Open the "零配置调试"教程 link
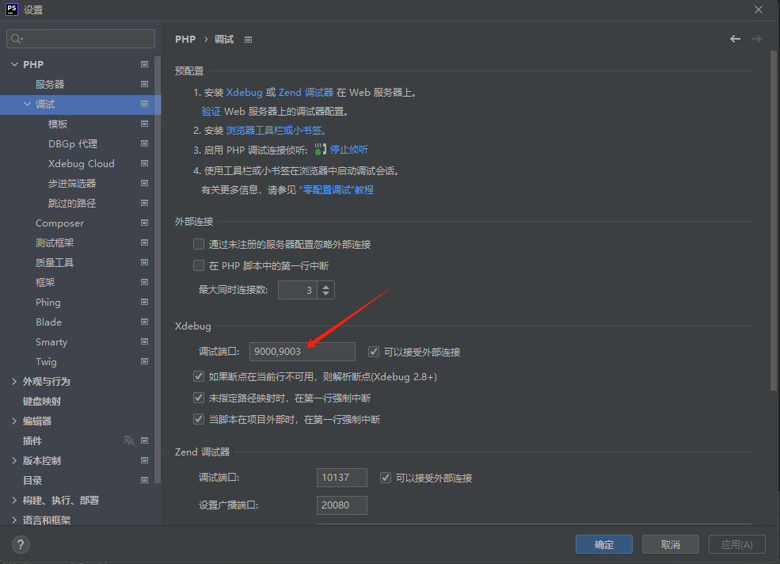Viewport: 780px width, 564px height. click(x=337, y=189)
